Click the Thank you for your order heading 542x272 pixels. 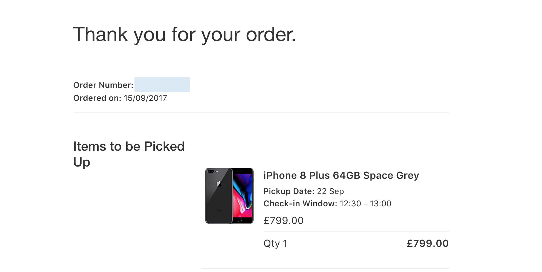point(184,35)
